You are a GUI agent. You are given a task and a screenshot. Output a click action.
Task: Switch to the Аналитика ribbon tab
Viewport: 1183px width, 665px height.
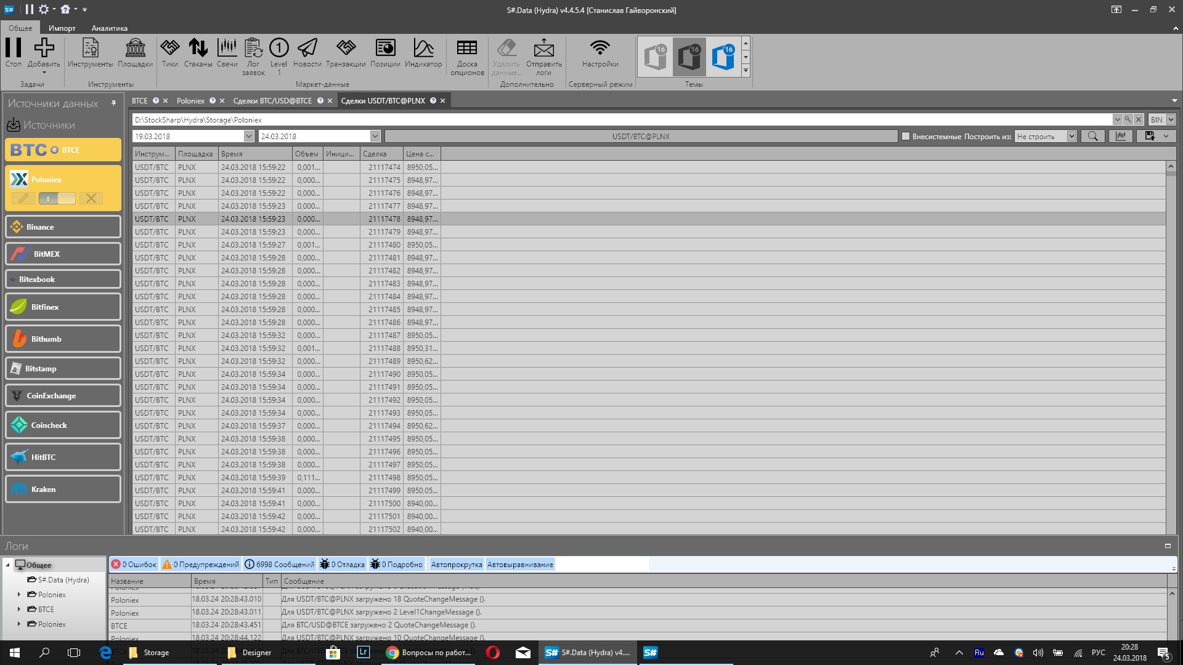point(109,28)
